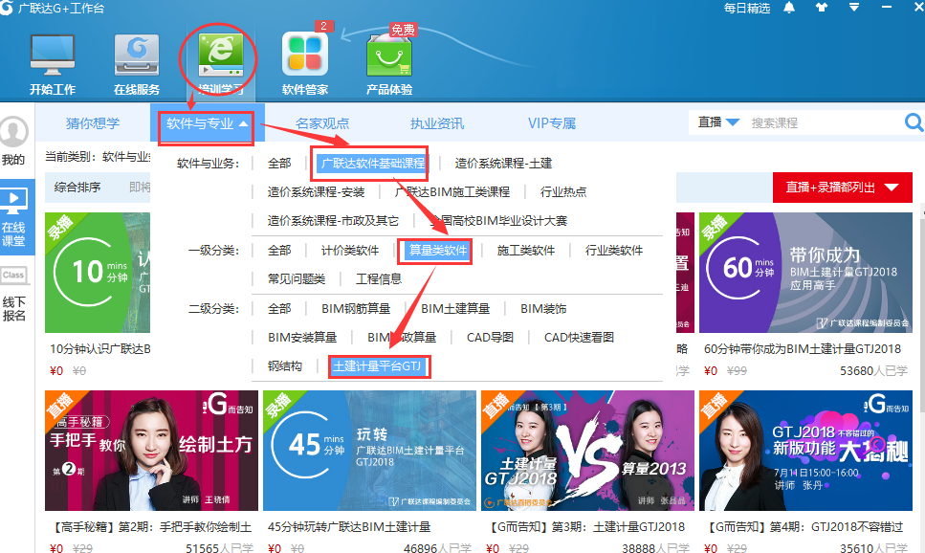The image size is (925, 553).
Task: Select BIM钢筋算量 subcategory
Action: [356, 309]
